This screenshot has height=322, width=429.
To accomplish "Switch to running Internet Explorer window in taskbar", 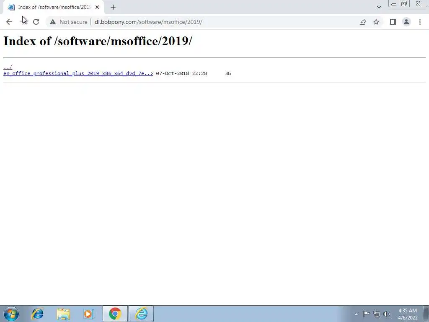I will (141, 314).
